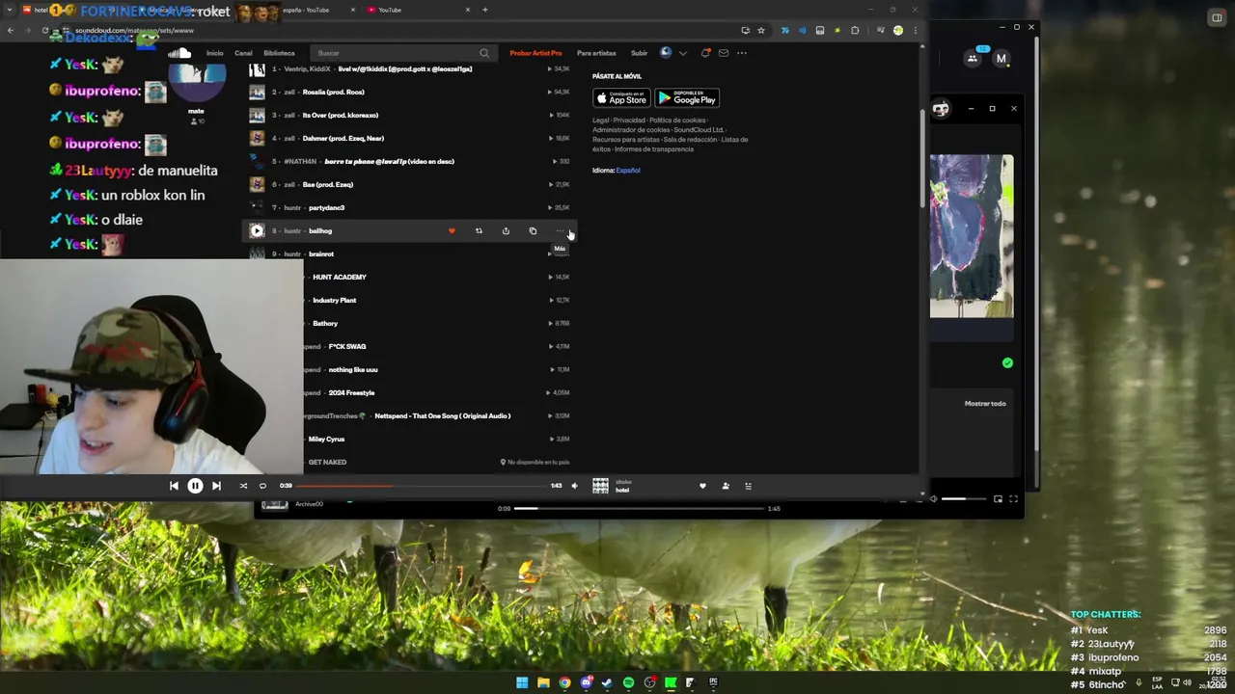1235x694 pixels.
Task: Select track brainrot by huntr
Action: (320, 254)
